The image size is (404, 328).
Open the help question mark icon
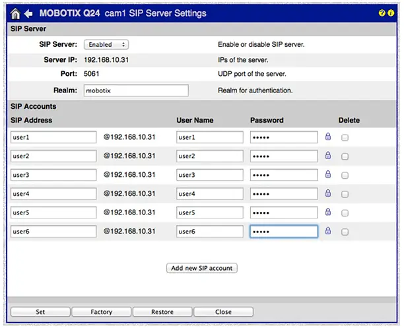pos(382,13)
